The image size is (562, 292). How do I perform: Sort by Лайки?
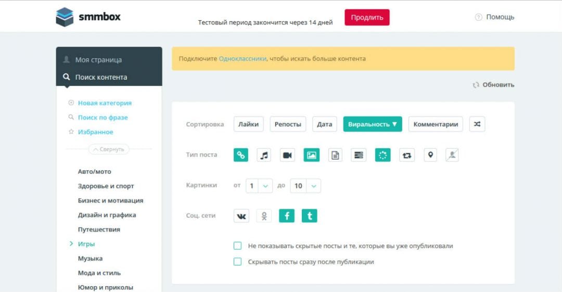click(x=248, y=124)
